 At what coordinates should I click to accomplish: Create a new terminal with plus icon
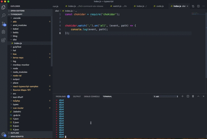(183, 96)
